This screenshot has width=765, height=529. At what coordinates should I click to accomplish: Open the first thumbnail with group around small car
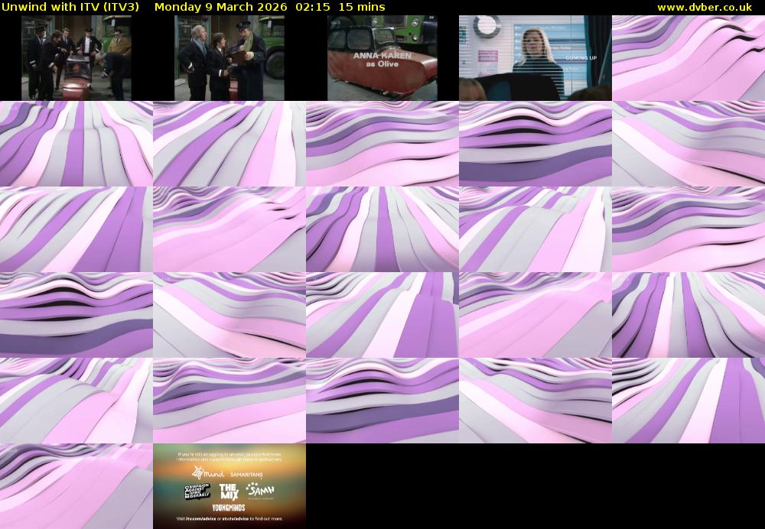76,58
